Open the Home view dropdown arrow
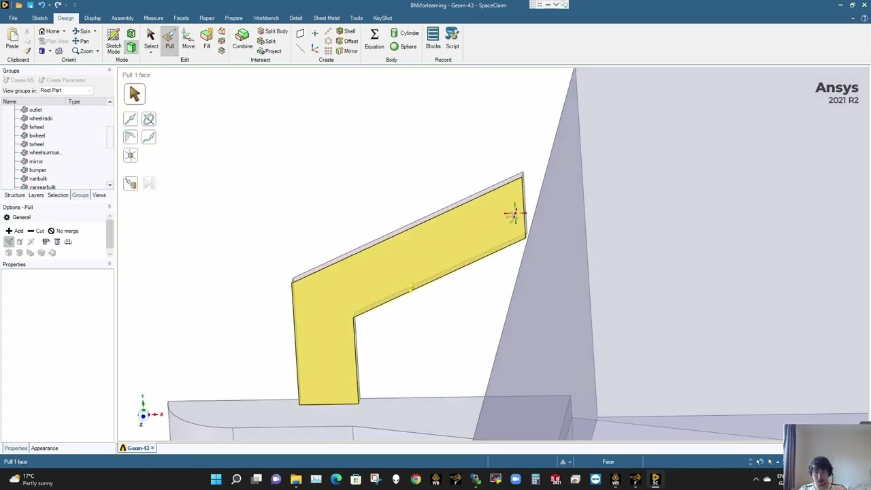 (x=64, y=31)
